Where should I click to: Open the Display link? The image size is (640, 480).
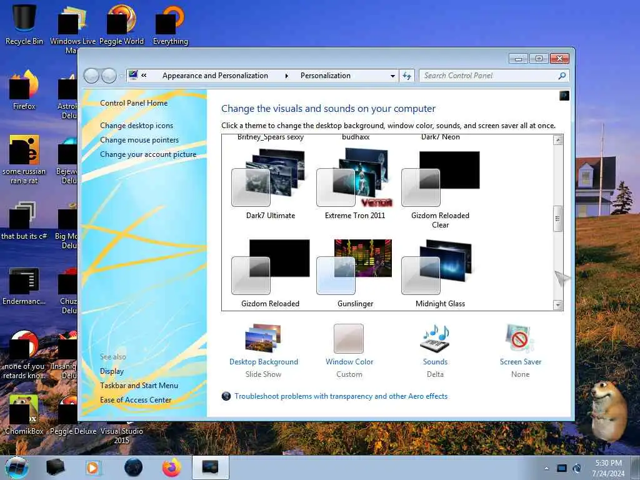point(112,371)
